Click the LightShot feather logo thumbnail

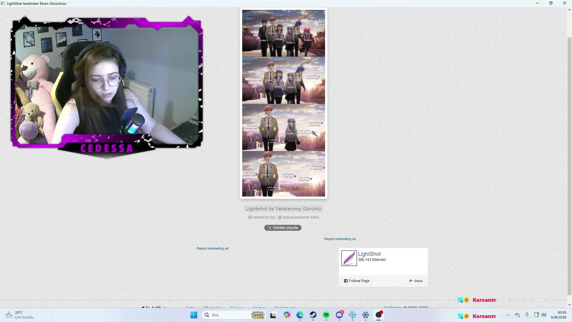coord(349,258)
